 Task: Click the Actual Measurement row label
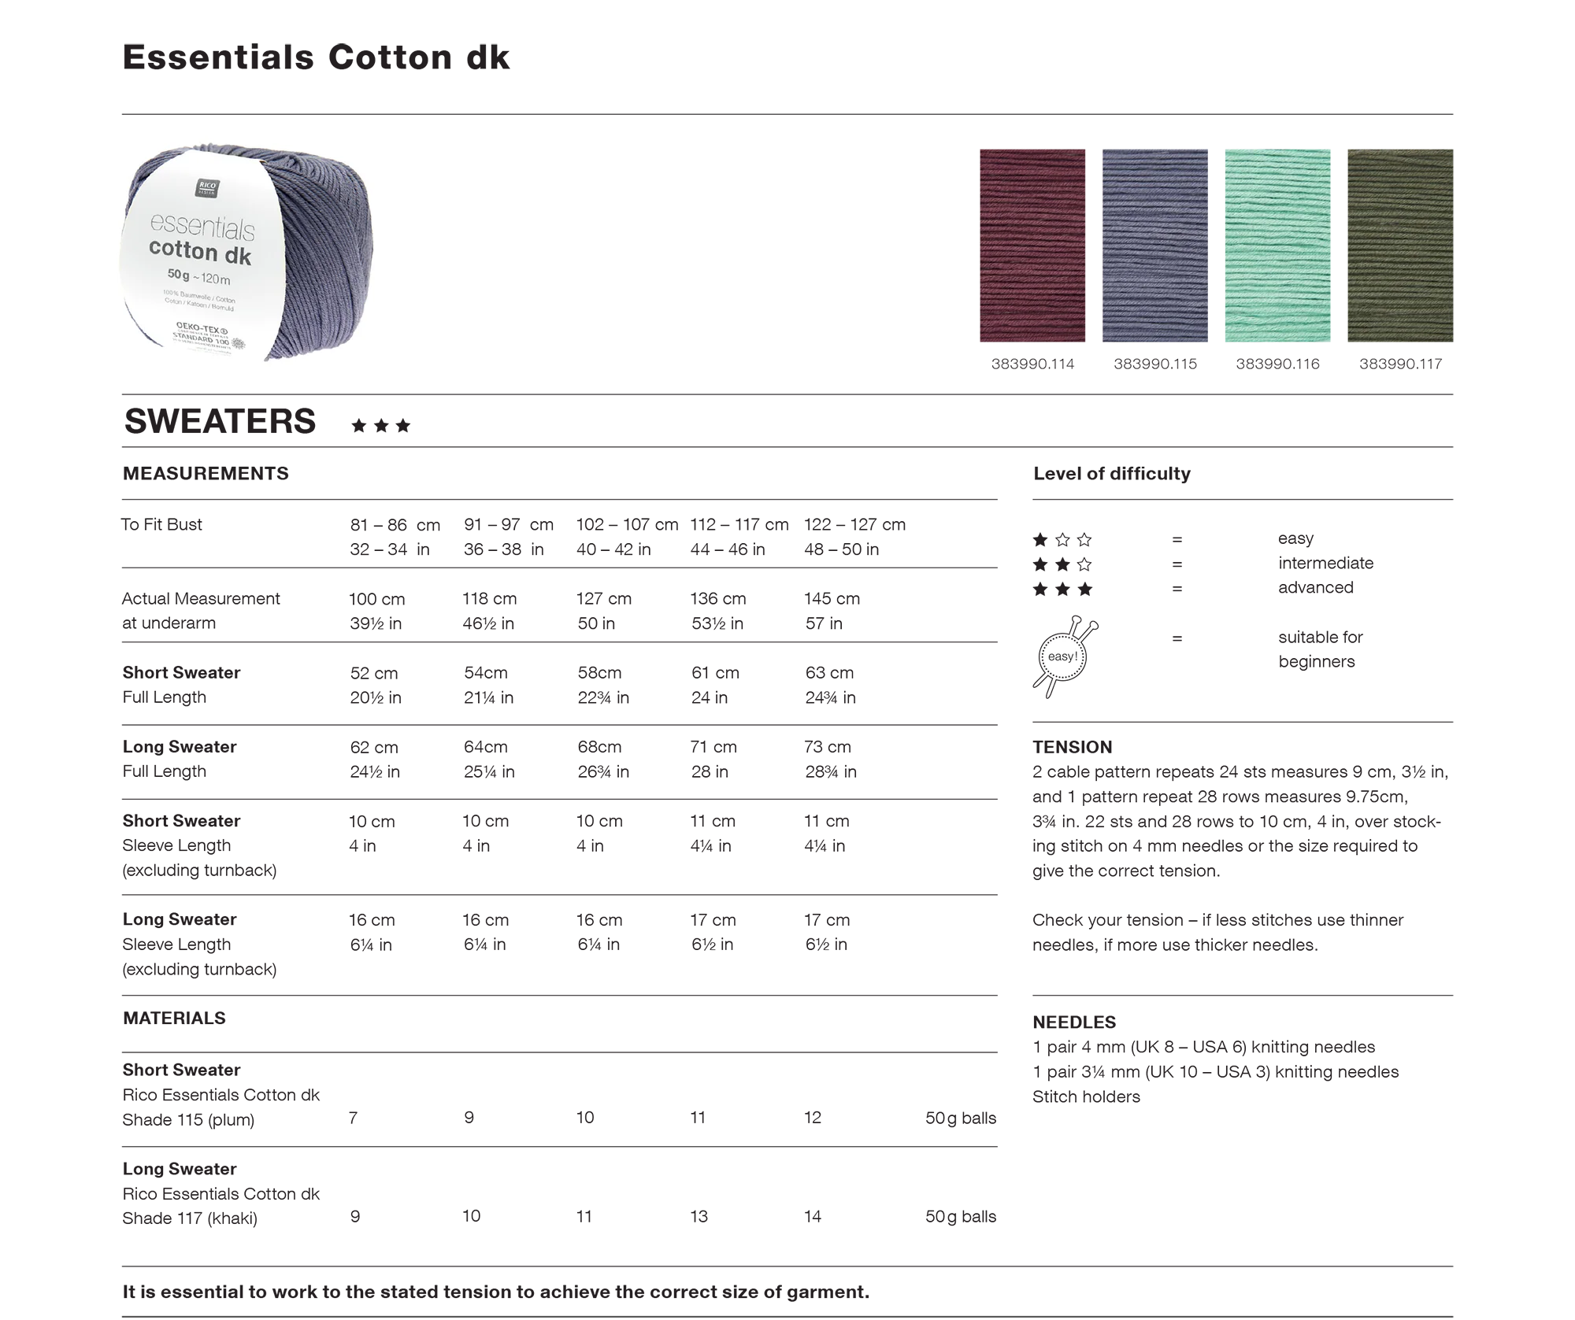(201, 610)
